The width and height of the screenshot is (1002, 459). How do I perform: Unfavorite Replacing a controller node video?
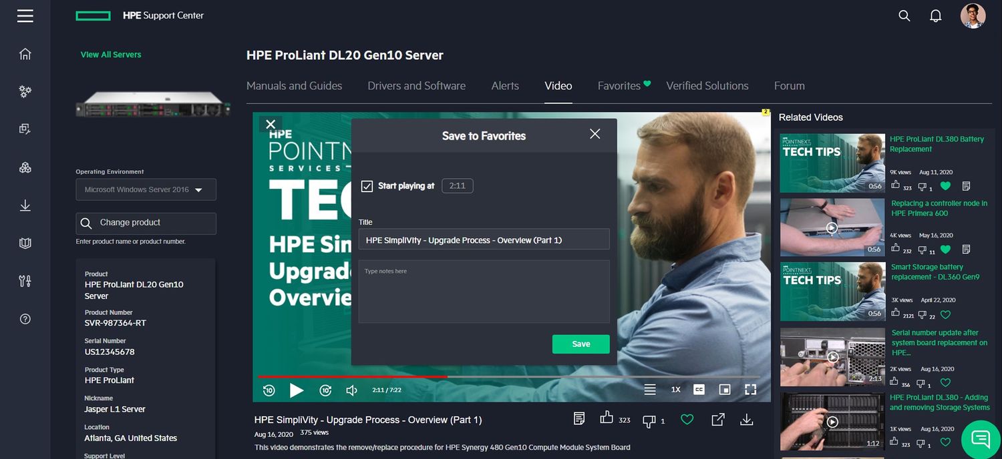pyautogui.click(x=945, y=250)
